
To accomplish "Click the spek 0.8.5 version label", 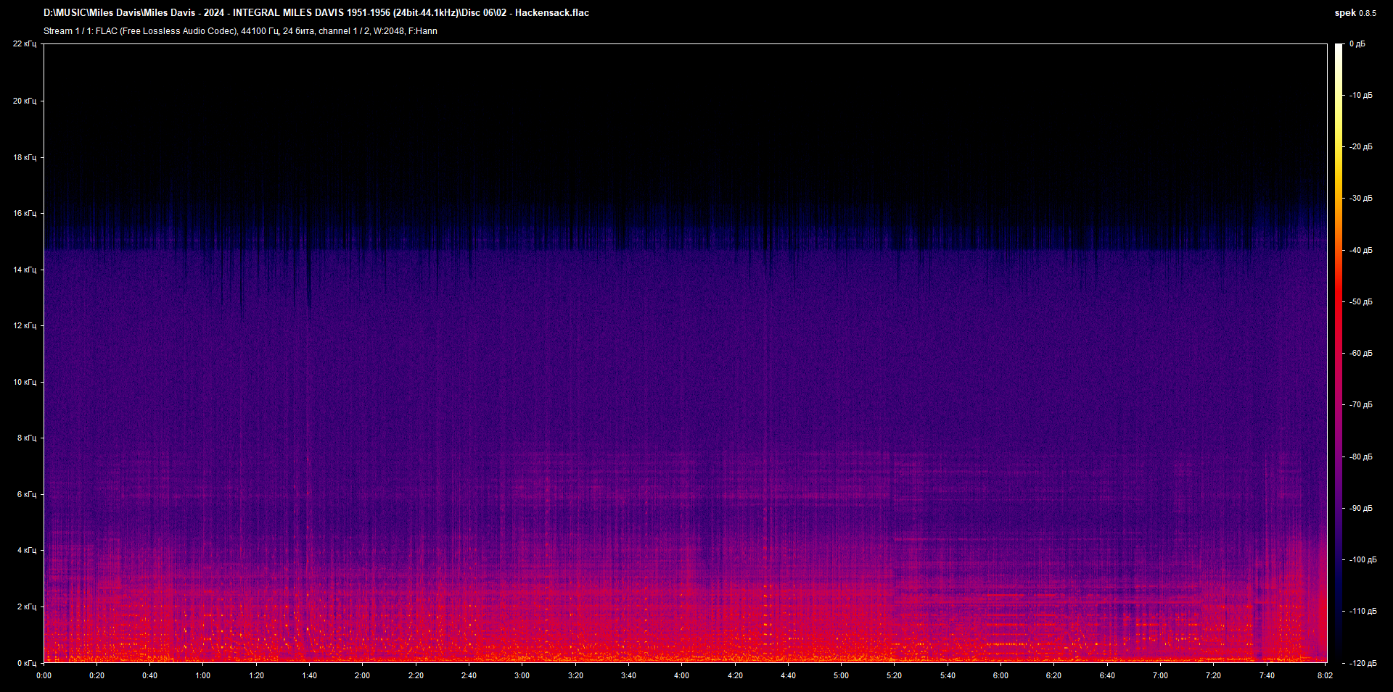I will pyautogui.click(x=1355, y=13).
